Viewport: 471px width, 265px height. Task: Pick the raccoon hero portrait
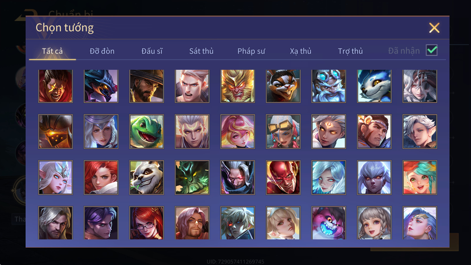point(283,86)
